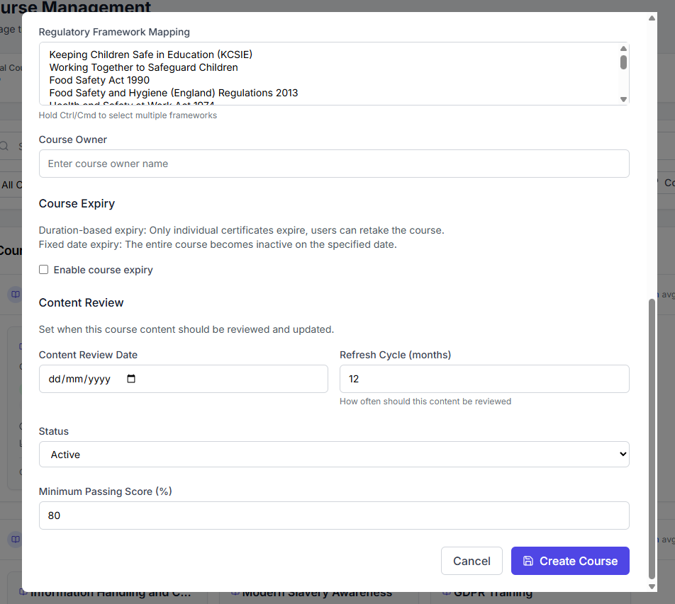The width and height of the screenshot is (675, 604).
Task: Click the Cancel button
Action: coord(472,560)
